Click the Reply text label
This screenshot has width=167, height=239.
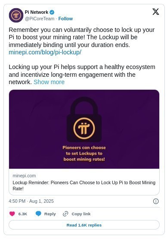point(50,214)
